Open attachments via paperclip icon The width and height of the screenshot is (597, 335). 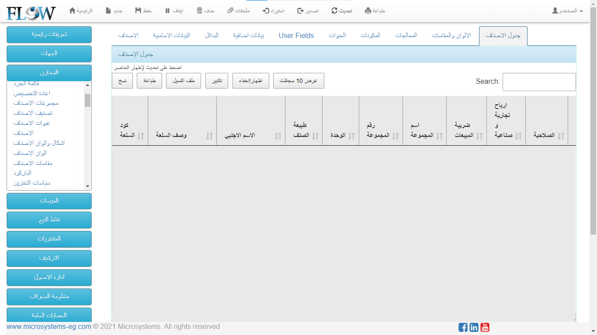point(230,10)
